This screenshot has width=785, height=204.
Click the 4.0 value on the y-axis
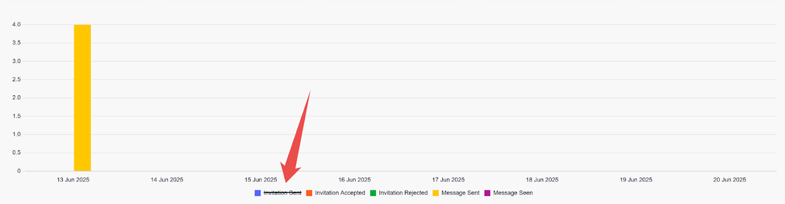16,24
